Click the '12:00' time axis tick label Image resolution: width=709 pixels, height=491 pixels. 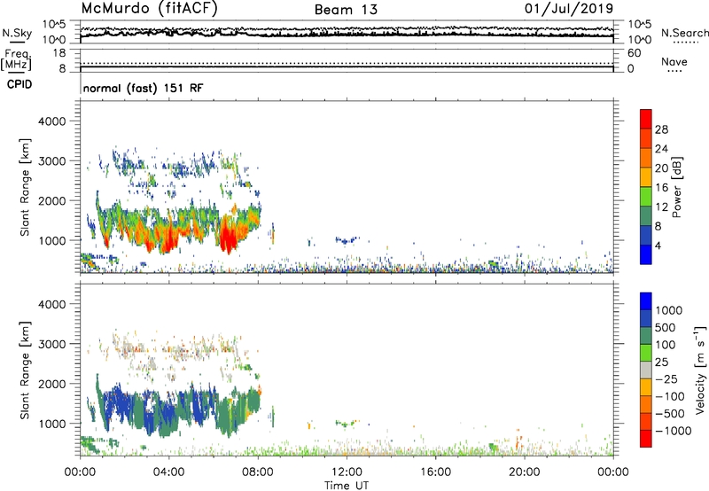347,472
